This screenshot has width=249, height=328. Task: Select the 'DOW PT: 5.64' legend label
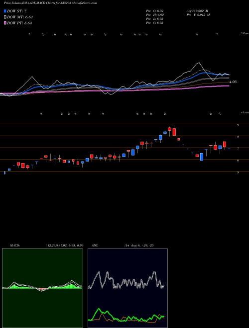click(x=19, y=23)
